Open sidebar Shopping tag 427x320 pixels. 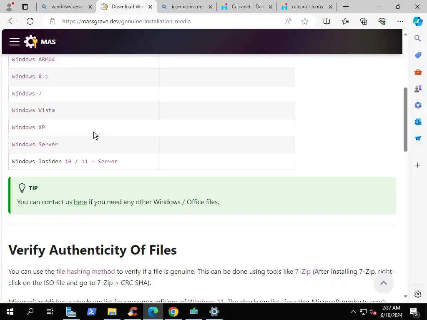(x=418, y=55)
